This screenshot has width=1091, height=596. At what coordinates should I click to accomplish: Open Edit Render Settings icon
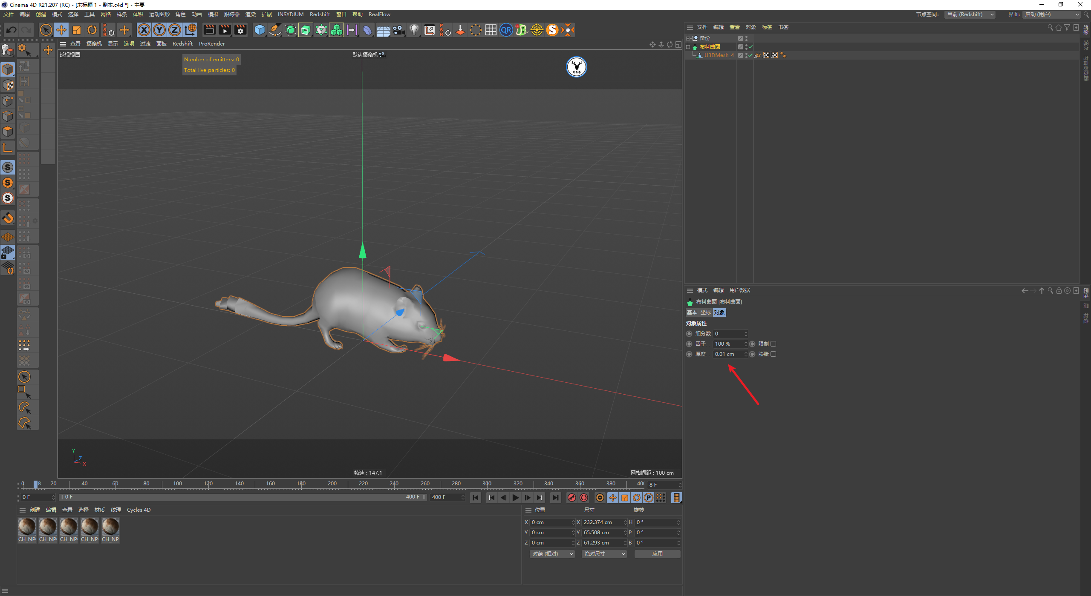tap(241, 30)
